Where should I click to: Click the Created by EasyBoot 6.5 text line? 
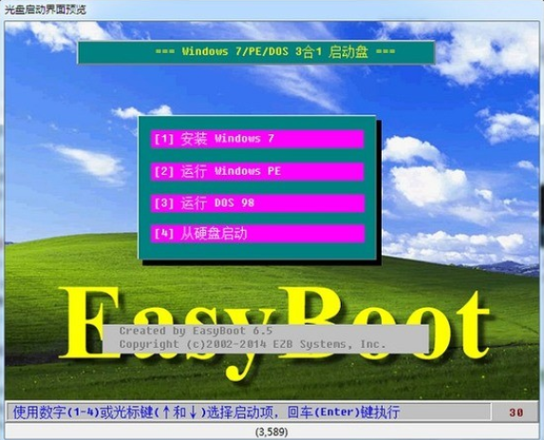click(196, 331)
